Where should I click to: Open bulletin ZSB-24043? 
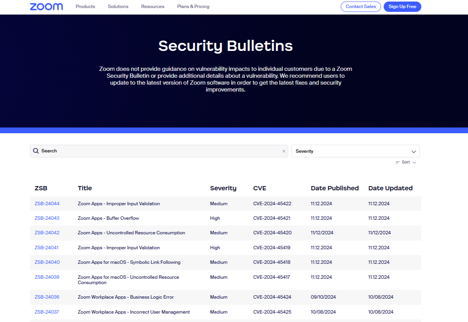pos(47,218)
